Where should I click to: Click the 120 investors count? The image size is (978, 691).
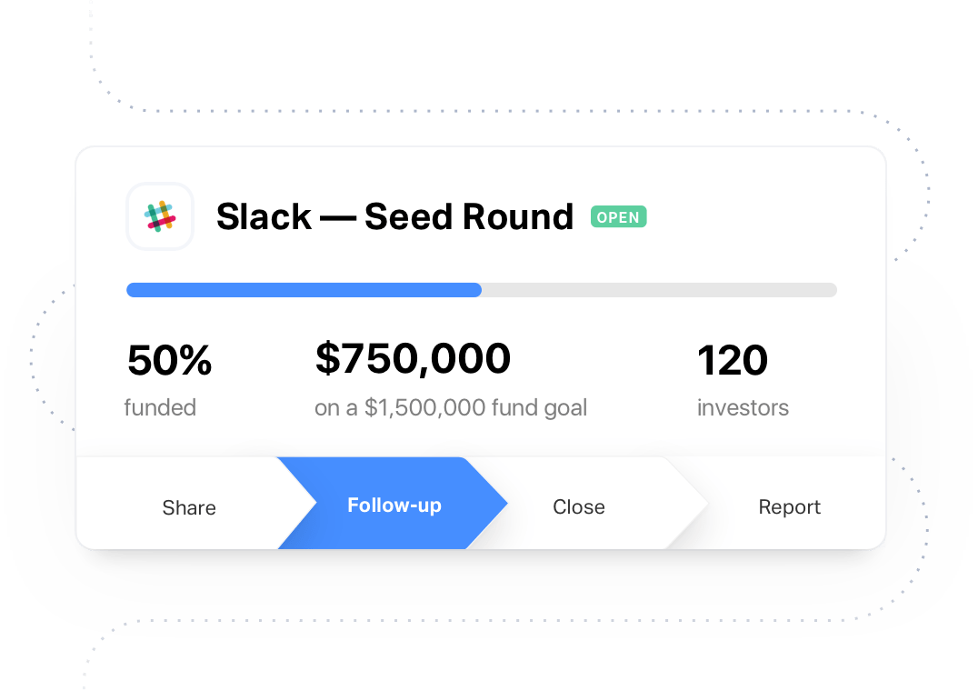733,360
